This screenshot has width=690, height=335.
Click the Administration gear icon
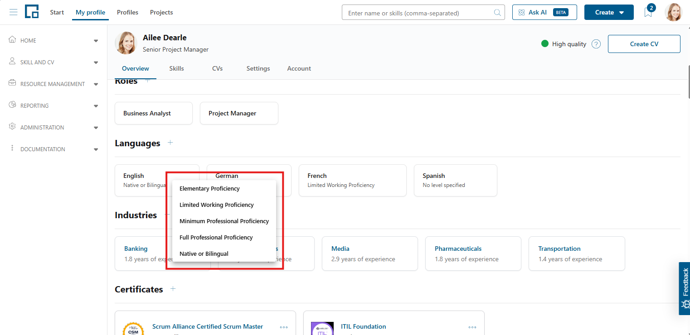tap(12, 127)
